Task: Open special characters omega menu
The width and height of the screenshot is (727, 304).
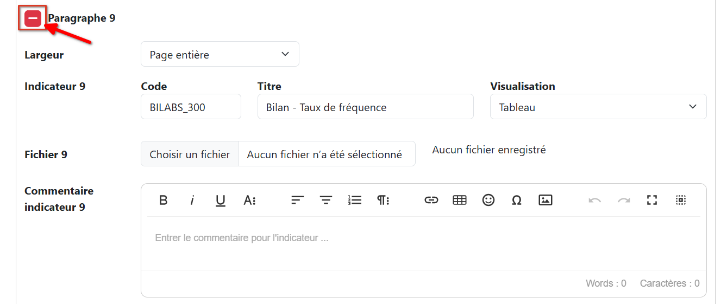Action: pyautogui.click(x=517, y=200)
